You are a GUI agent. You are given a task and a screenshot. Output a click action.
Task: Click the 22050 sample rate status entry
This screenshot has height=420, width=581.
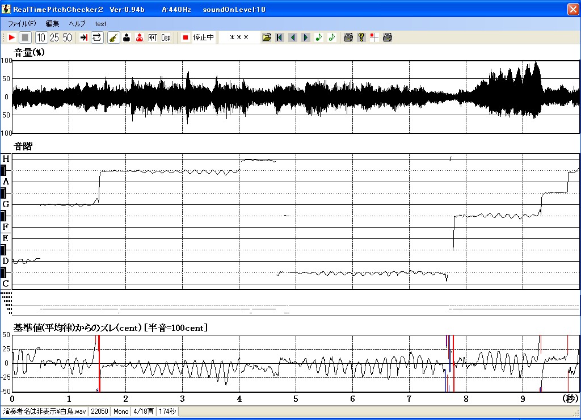(x=99, y=411)
